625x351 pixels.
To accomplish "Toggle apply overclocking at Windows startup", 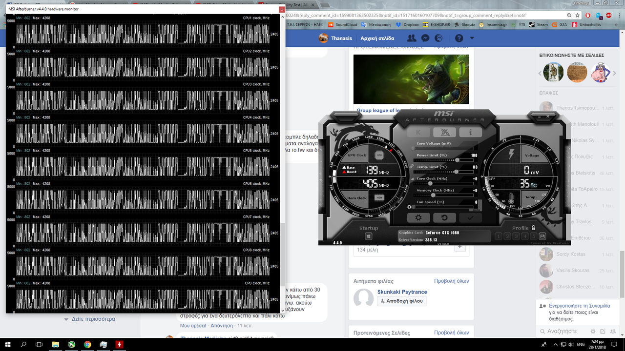I will 368,236.
